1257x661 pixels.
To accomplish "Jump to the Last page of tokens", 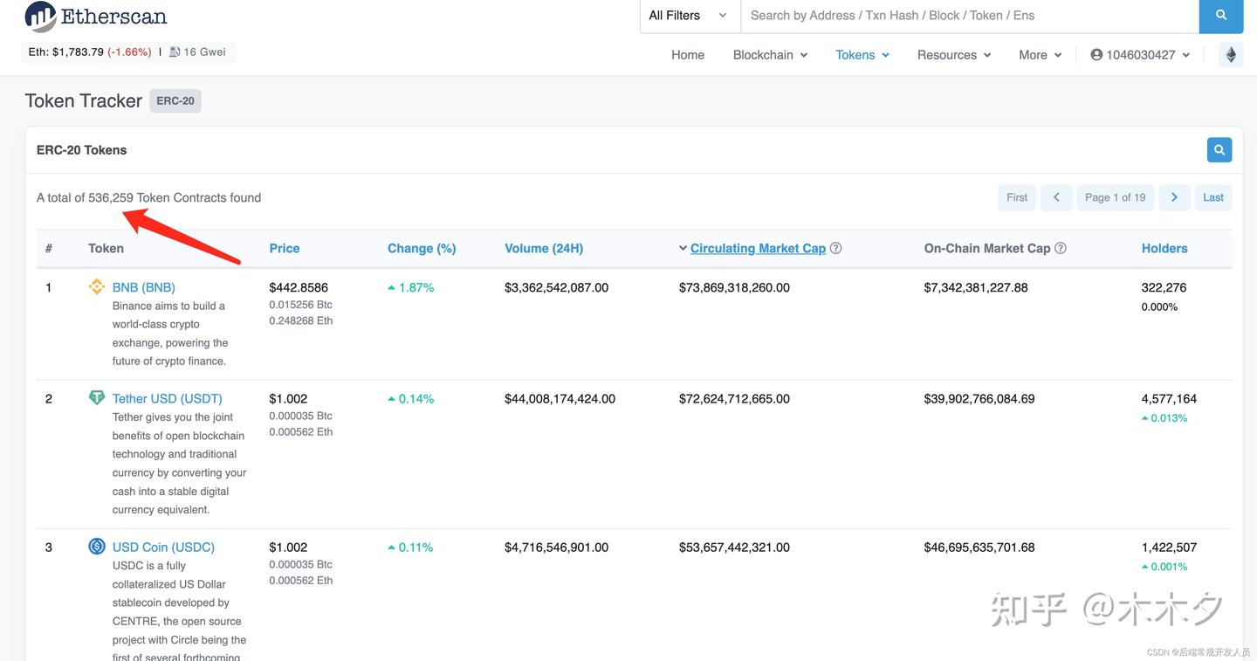I will pyautogui.click(x=1212, y=196).
